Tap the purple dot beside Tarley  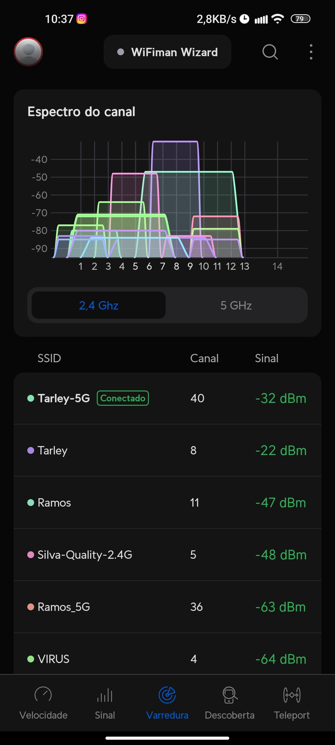(31, 450)
